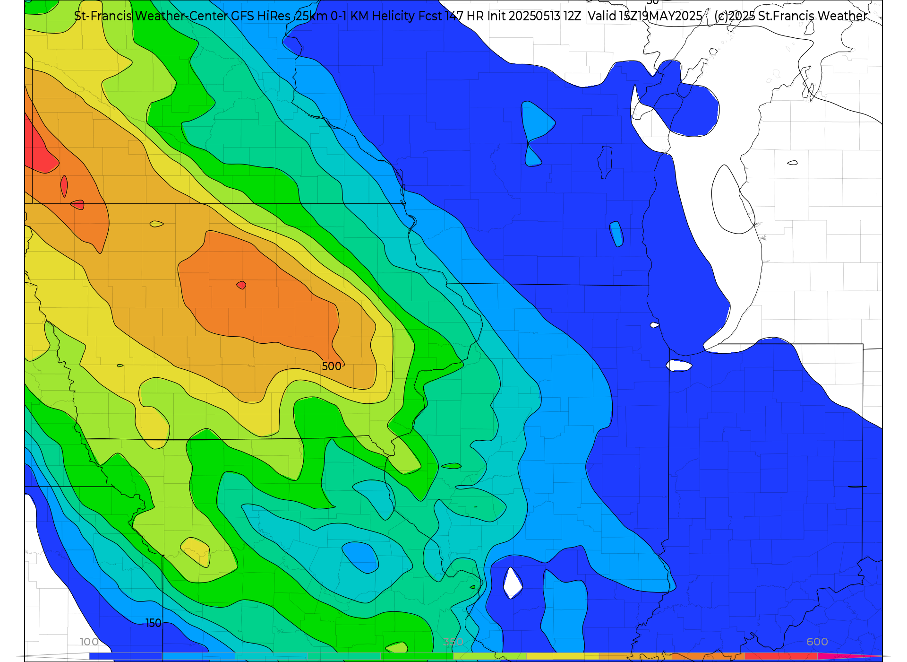Click the 350 colorbar label

click(x=453, y=642)
